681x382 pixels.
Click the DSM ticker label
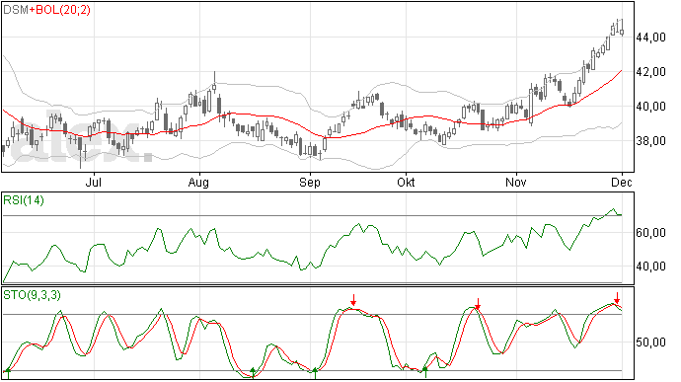pos(16,10)
